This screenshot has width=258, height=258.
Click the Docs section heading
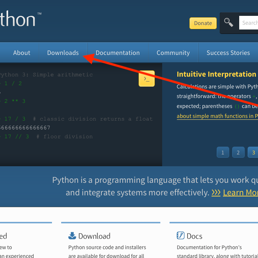194,236
